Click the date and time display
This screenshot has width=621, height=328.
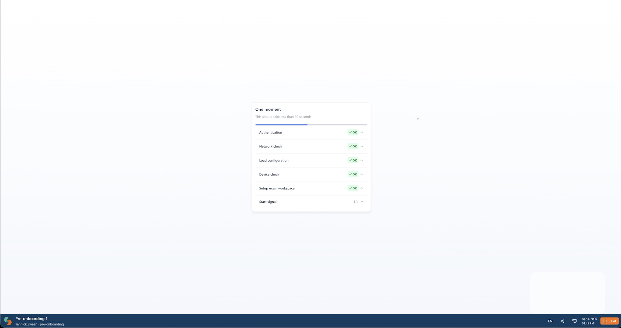(589, 321)
